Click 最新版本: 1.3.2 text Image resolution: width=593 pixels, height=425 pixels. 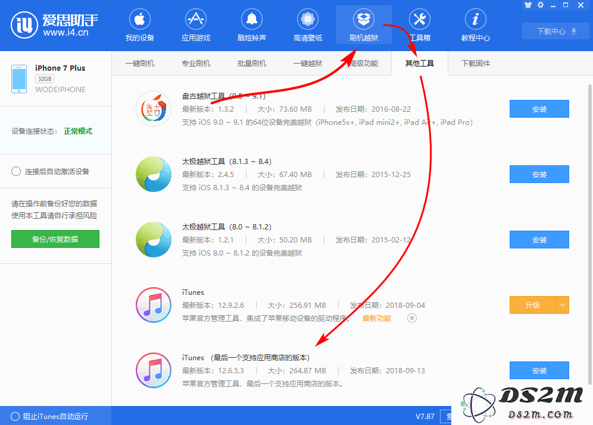pos(208,109)
